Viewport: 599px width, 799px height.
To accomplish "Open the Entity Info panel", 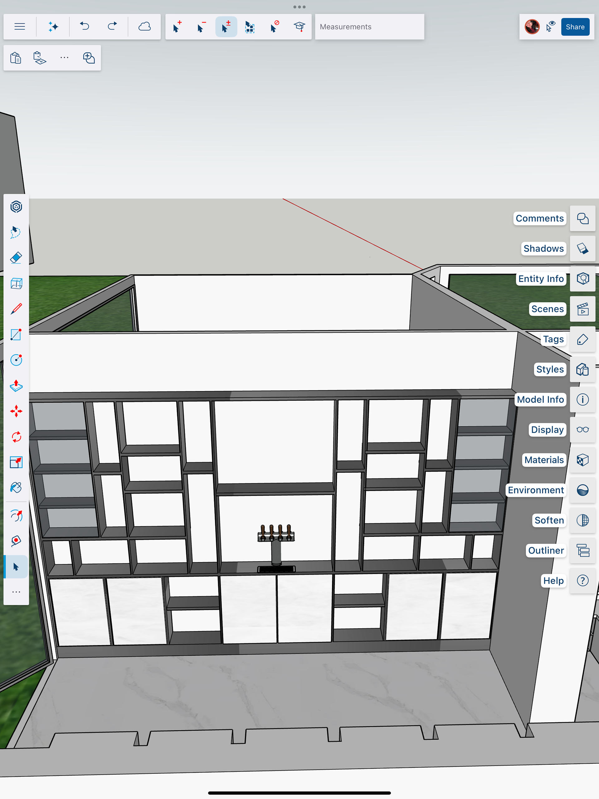I will click(582, 279).
